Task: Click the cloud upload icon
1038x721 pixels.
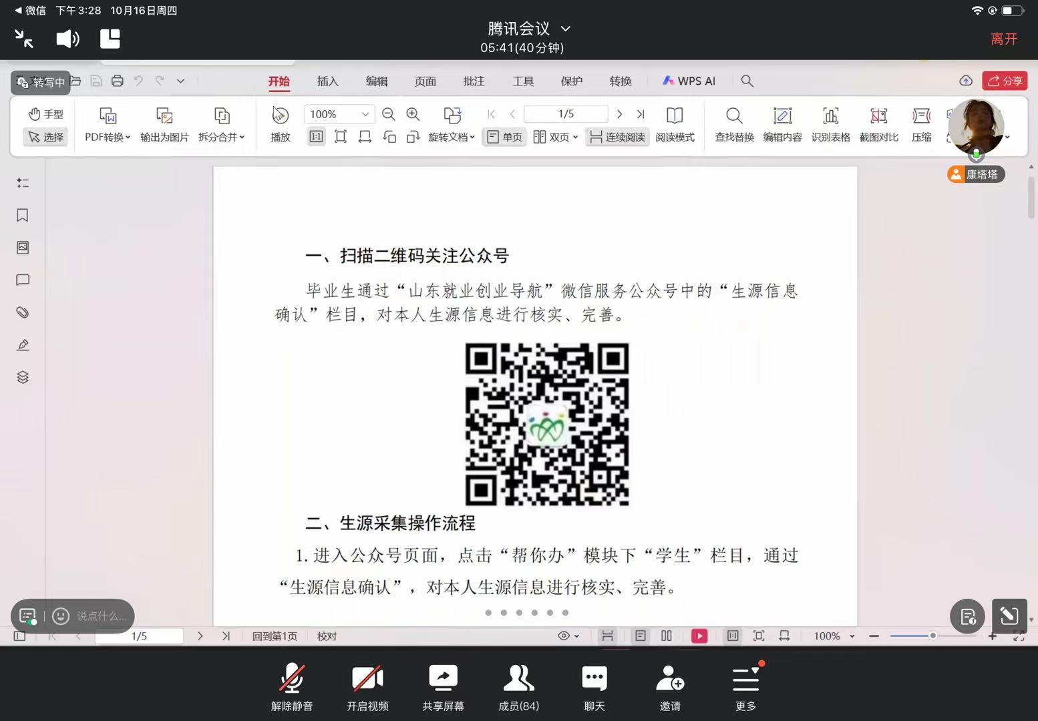Action: tap(966, 81)
